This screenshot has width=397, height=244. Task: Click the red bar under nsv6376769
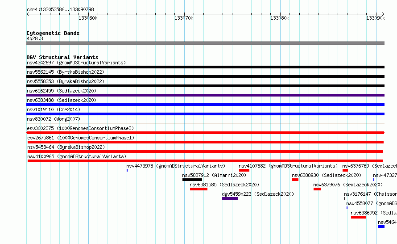pos(345,170)
